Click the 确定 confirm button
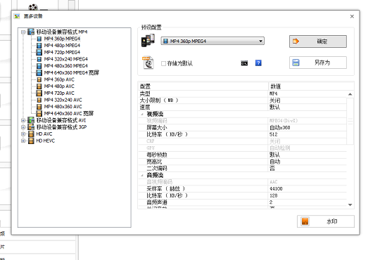 click(x=317, y=41)
